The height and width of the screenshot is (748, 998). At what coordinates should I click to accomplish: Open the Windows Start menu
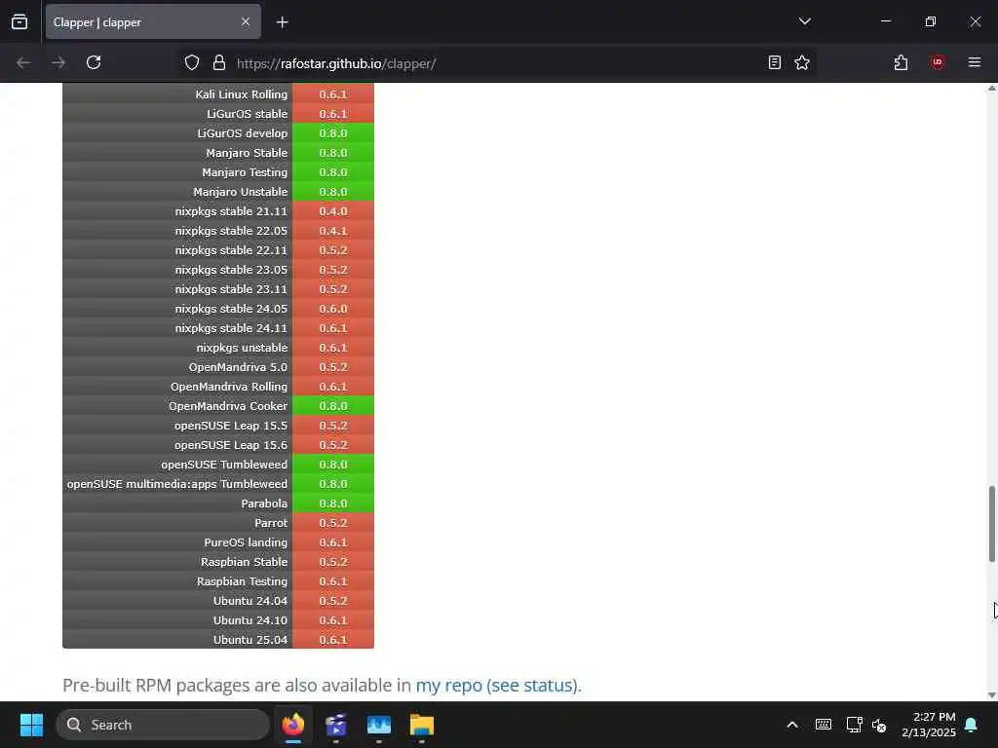point(31,725)
